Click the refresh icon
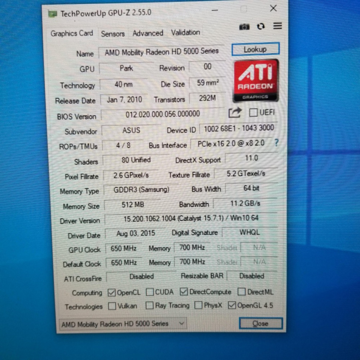The image size is (360, 360). coord(261,26)
